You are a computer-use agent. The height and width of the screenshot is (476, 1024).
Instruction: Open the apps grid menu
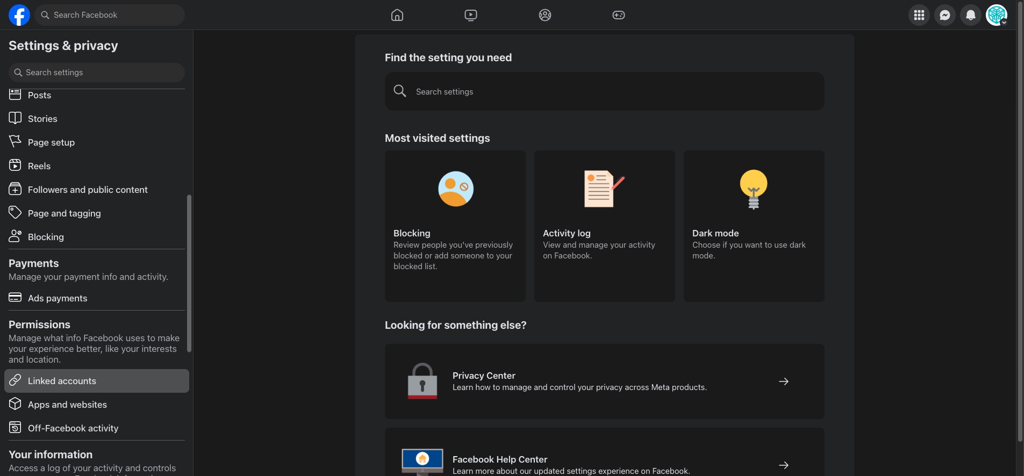tap(919, 15)
